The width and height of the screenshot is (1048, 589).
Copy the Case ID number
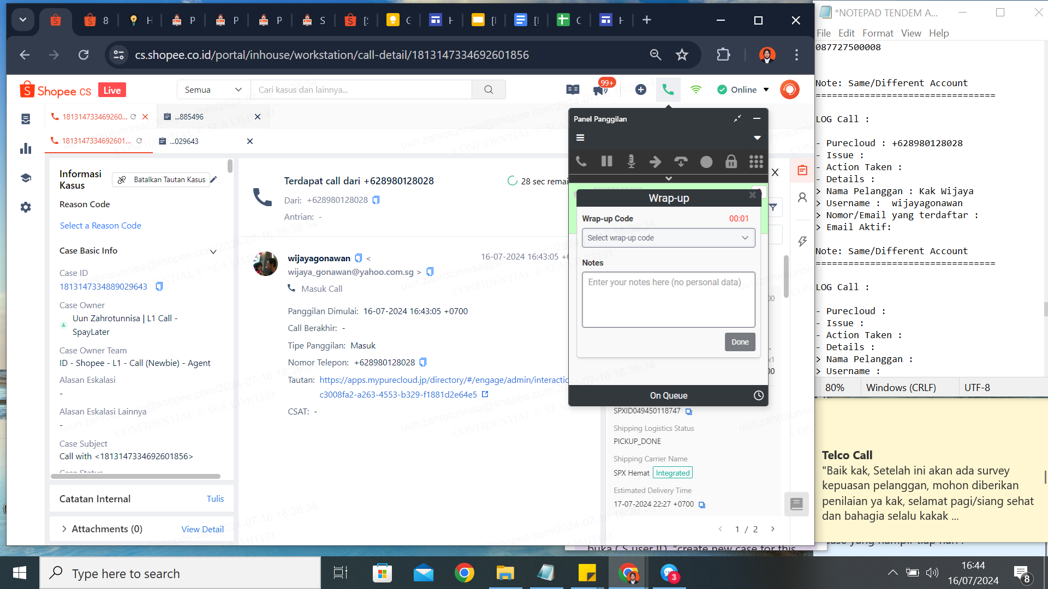coord(159,286)
